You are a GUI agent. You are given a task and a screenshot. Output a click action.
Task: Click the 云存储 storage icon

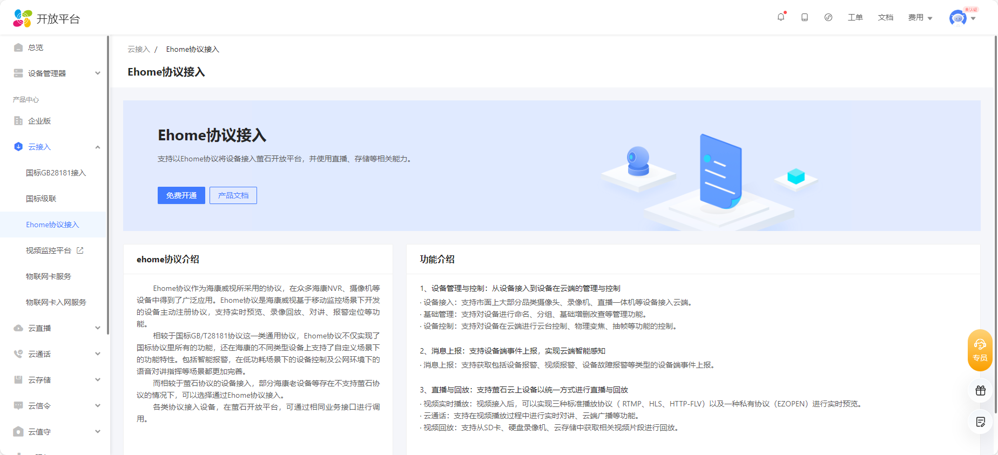18,380
